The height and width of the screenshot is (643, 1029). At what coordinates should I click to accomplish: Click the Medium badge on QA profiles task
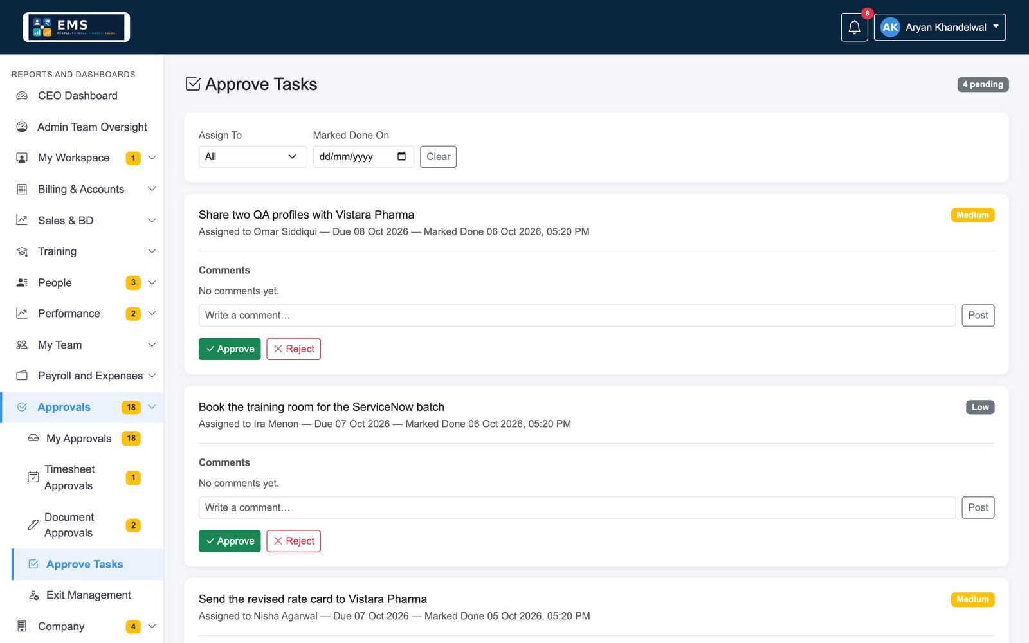tap(972, 215)
